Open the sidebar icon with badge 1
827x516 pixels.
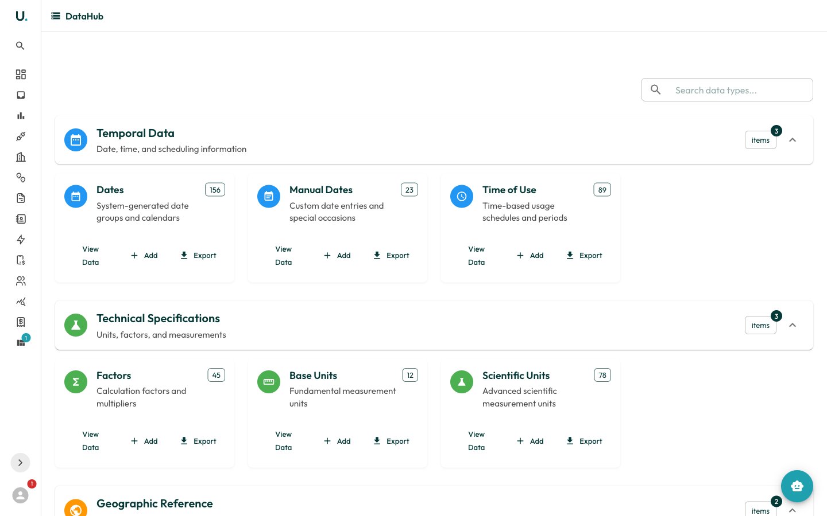(21, 342)
